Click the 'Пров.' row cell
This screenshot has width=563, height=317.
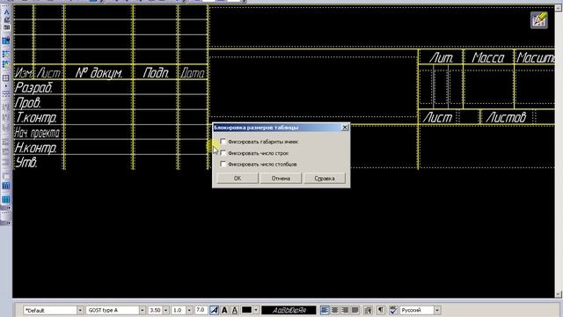(x=39, y=102)
